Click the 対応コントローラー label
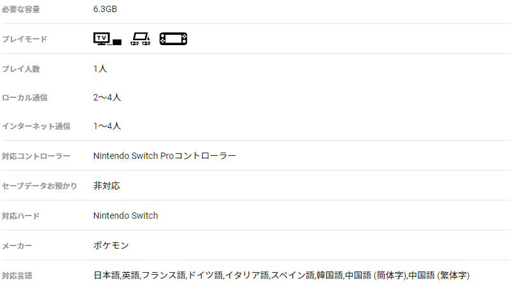Image resolution: width=529 pixels, height=288 pixels. (x=36, y=156)
